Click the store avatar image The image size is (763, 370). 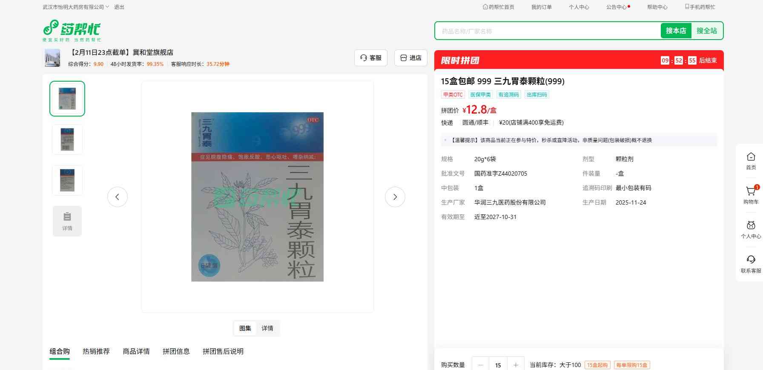[x=52, y=58]
